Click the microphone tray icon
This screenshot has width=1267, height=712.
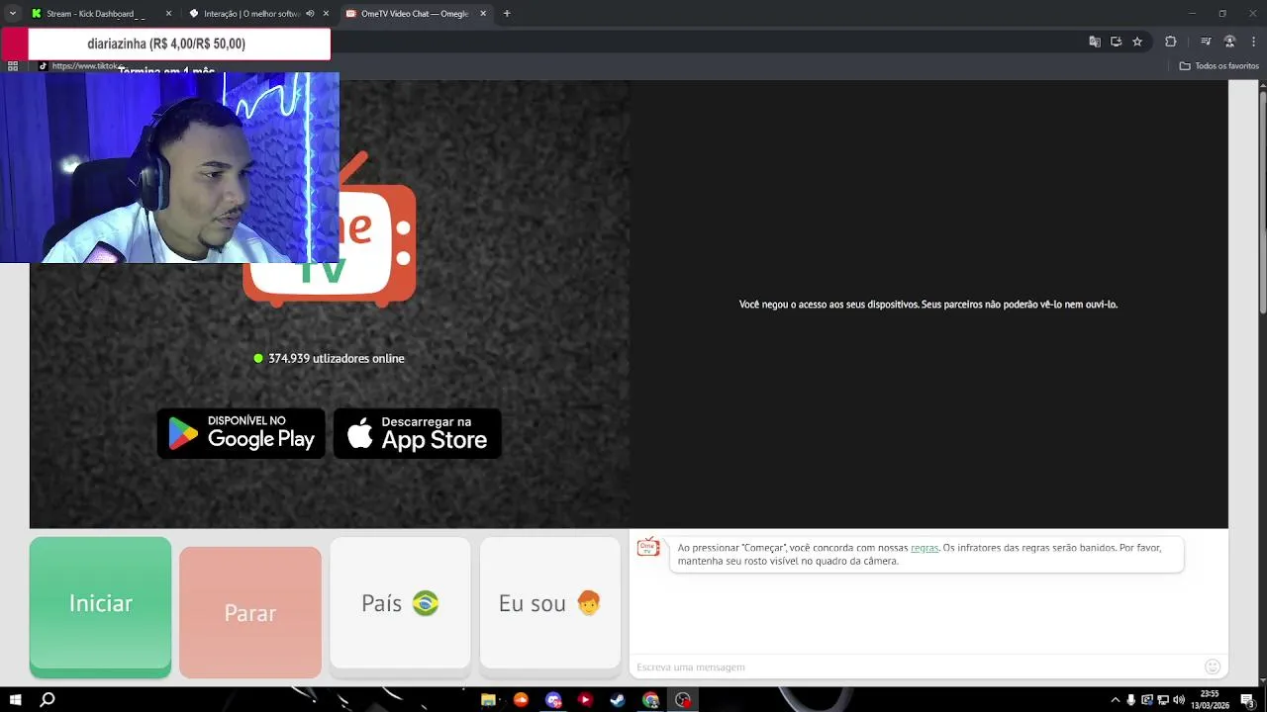pyautogui.click(x=1131, y=699)
